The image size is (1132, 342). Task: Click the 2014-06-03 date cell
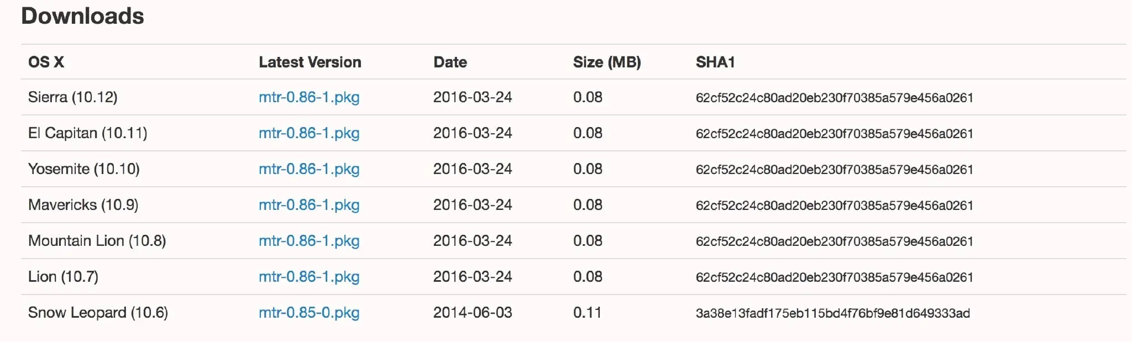click(473, 313)
